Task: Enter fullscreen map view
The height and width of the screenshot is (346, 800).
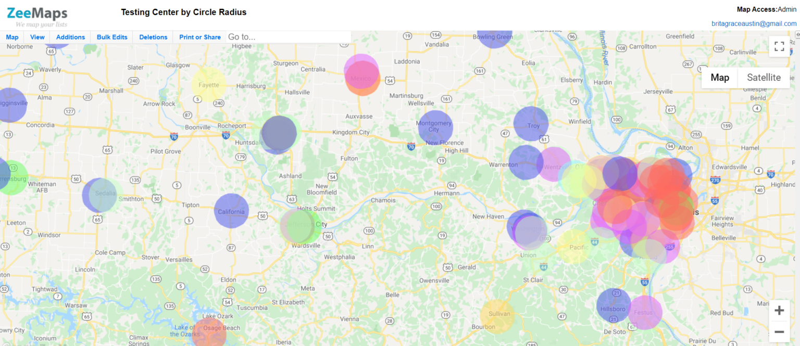Action: pos(779,46)
